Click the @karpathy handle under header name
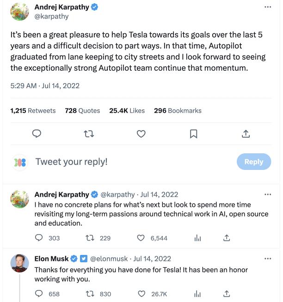Screen dimensions: 283x302 tap(51, 17)
